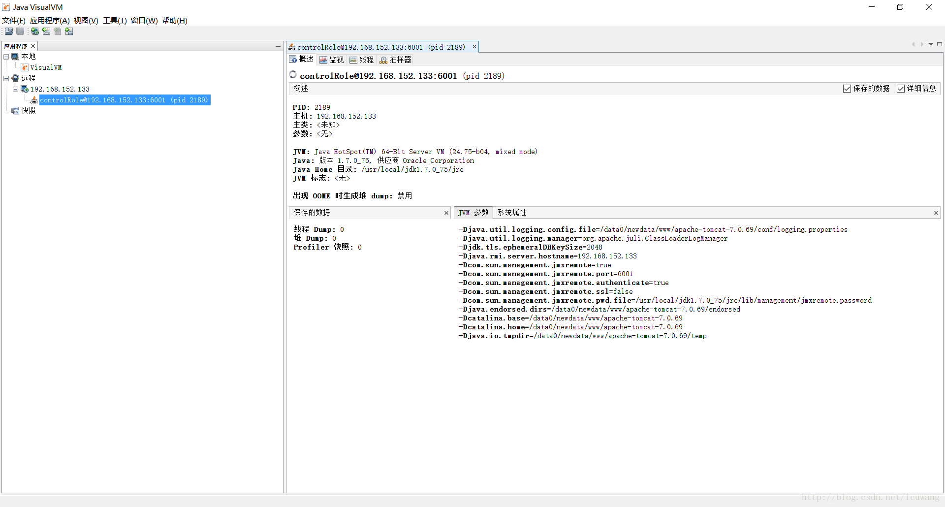Click the Java Home 目录 path text
This screenshot has width=945, height=507.
click(x=412, y=170)
